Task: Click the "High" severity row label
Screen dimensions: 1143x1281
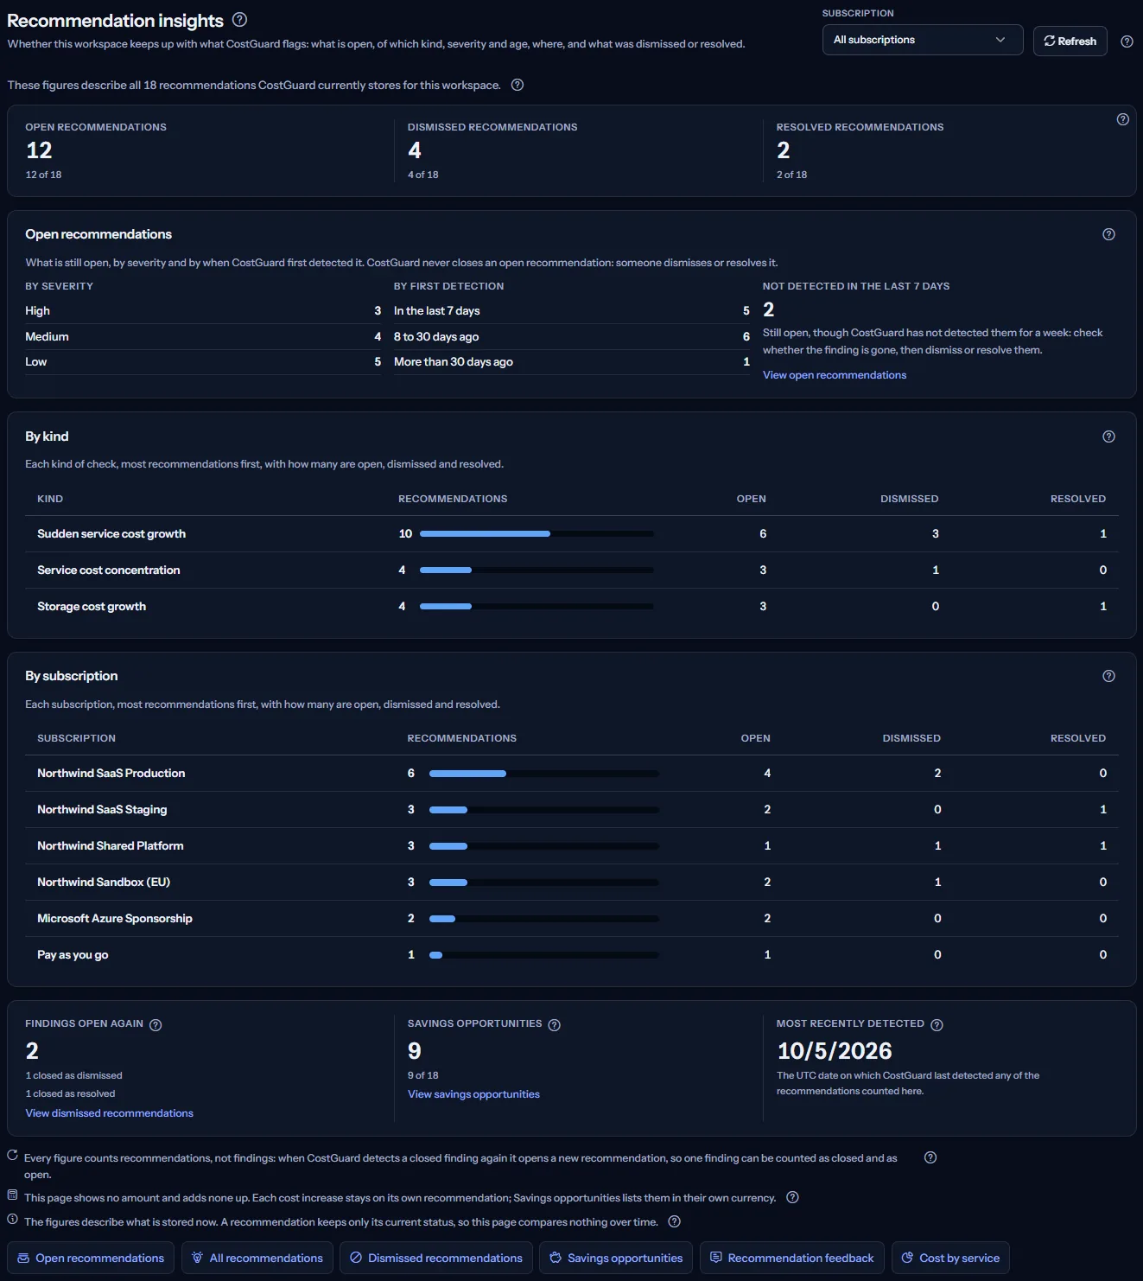Action: pyautogui.click(x=37, y=311)
